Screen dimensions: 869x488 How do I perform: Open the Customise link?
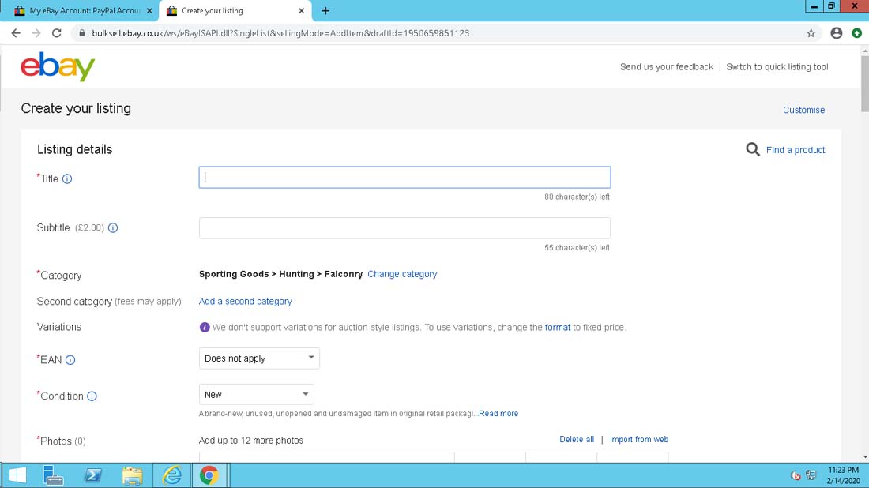[803, 110]
